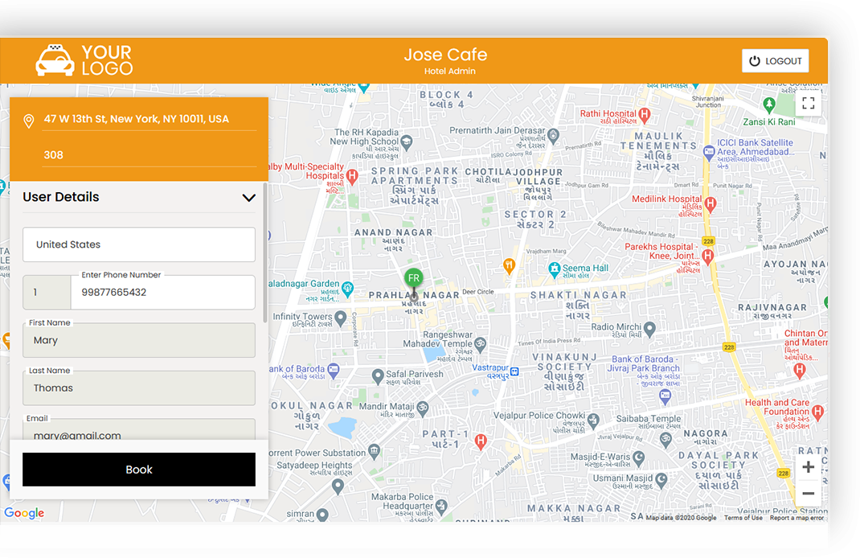
Task: Click Rangeshwar Mahadev Temple marker icon
Action: (481, 344)
